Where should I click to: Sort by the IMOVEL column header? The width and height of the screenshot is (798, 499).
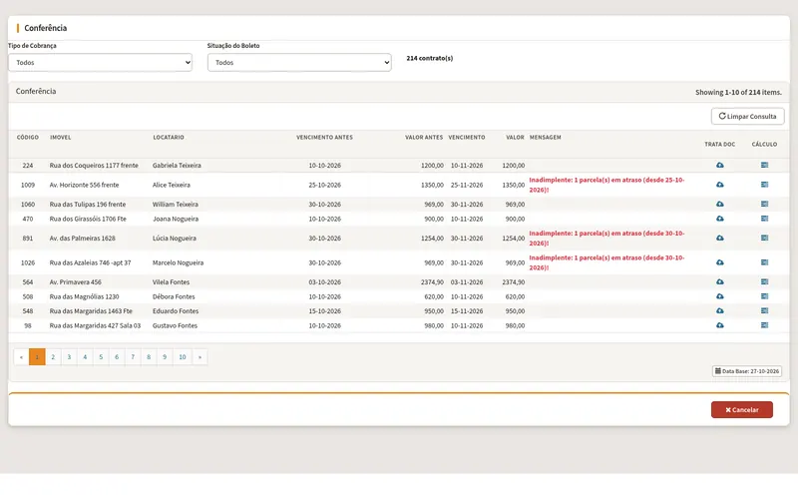tap(61, 138)
